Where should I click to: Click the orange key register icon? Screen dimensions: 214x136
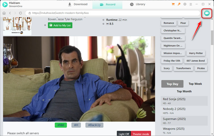(x=179, y=4)
